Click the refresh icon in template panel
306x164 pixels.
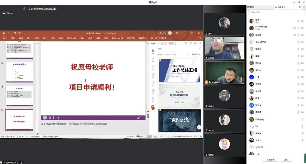[191, 43]
